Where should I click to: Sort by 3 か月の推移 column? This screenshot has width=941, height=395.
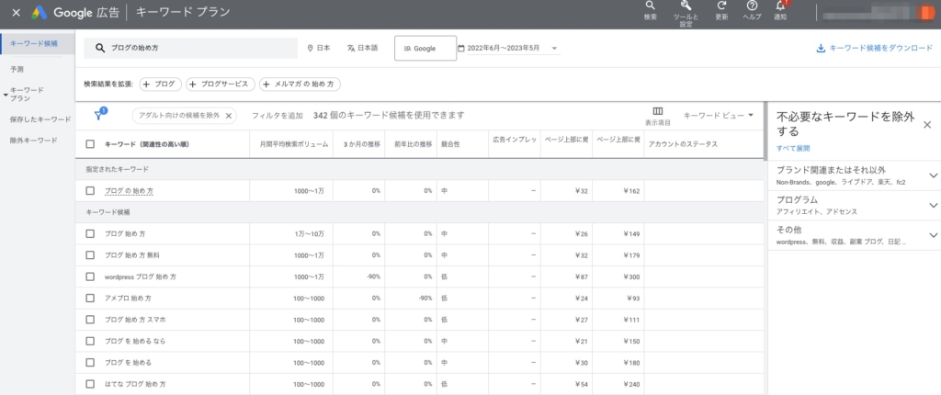coord(361,144)
